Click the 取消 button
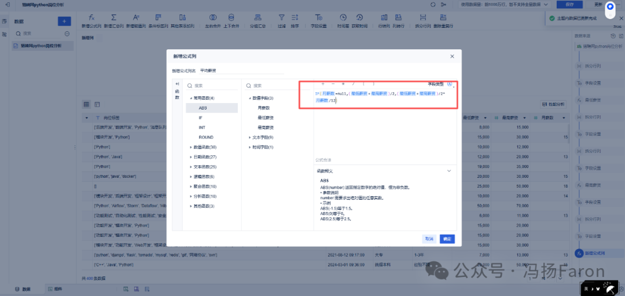This screenshot has width=625, height=296. click(x=429, y=239)
